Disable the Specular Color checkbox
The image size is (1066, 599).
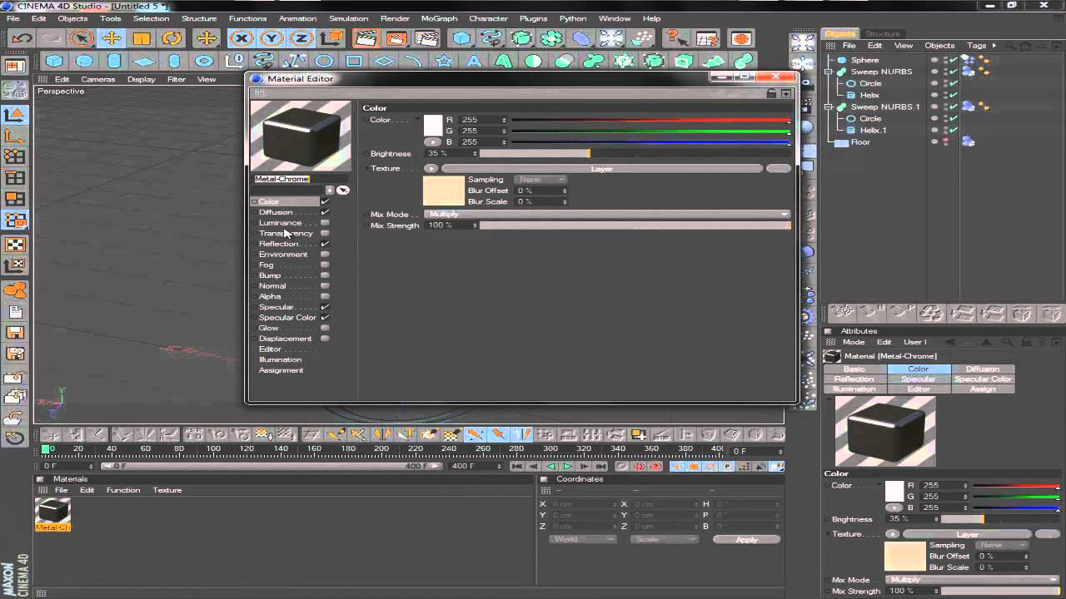pos(325,317)
